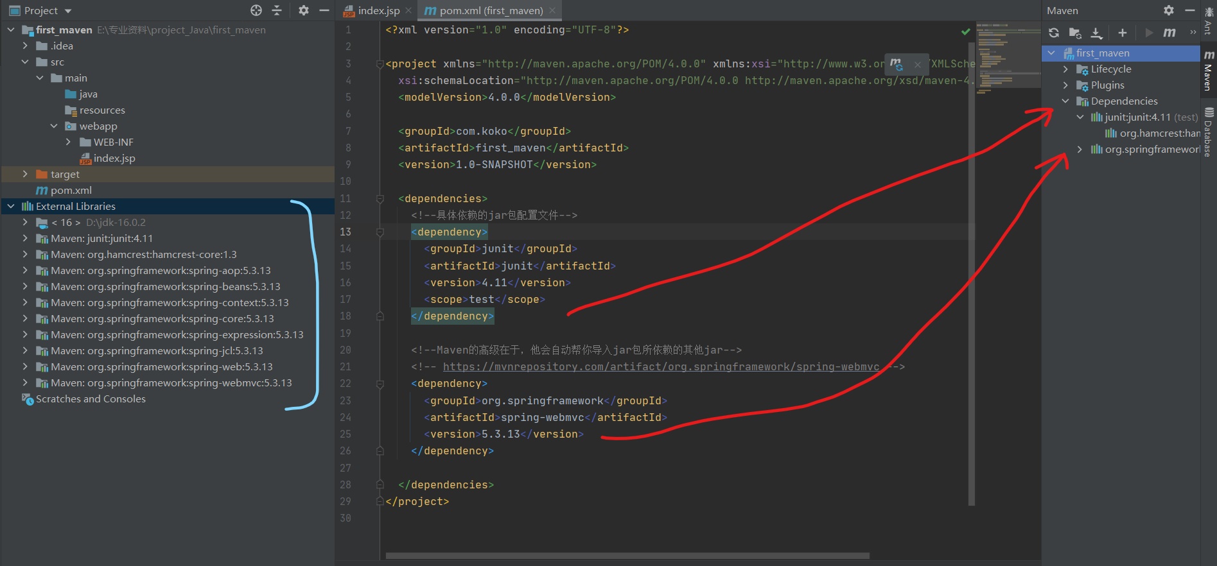Viewport: 1217px width, 566px height.
Task: Collapse Dependencies node in Maven panel
Action: click(x=1066, y=101)
